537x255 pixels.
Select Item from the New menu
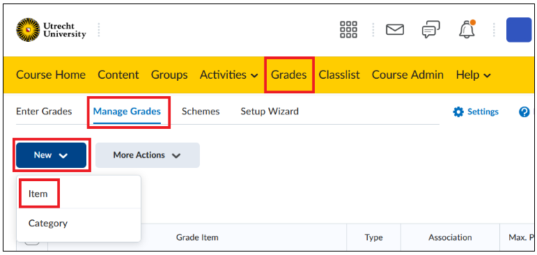(38, 194)
